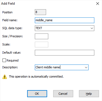Place cursor in Description text 'Client middle name'

pos(47,67)
